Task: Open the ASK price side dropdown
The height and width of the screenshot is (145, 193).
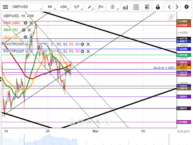Action: pos(64,6)
